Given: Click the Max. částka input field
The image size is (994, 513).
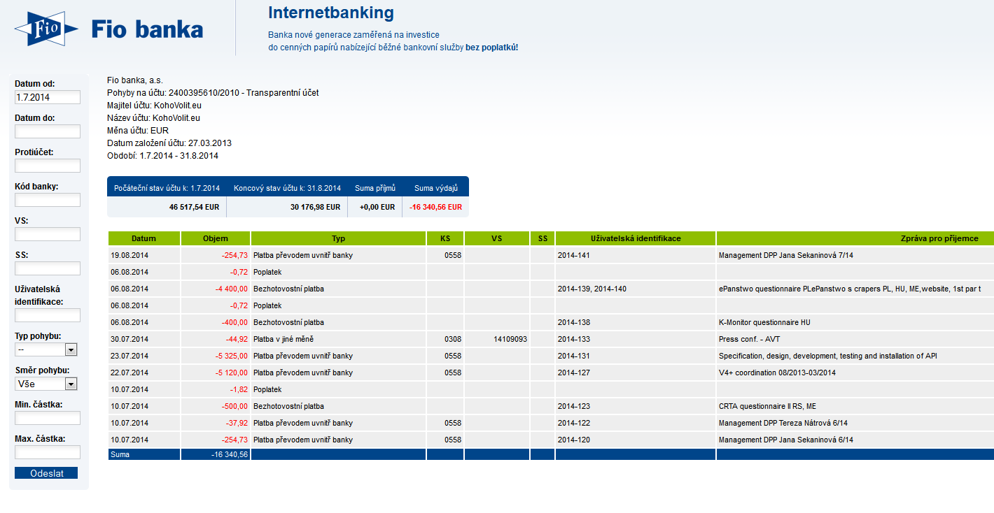Looking at the screenshot, I should (48, 452).
